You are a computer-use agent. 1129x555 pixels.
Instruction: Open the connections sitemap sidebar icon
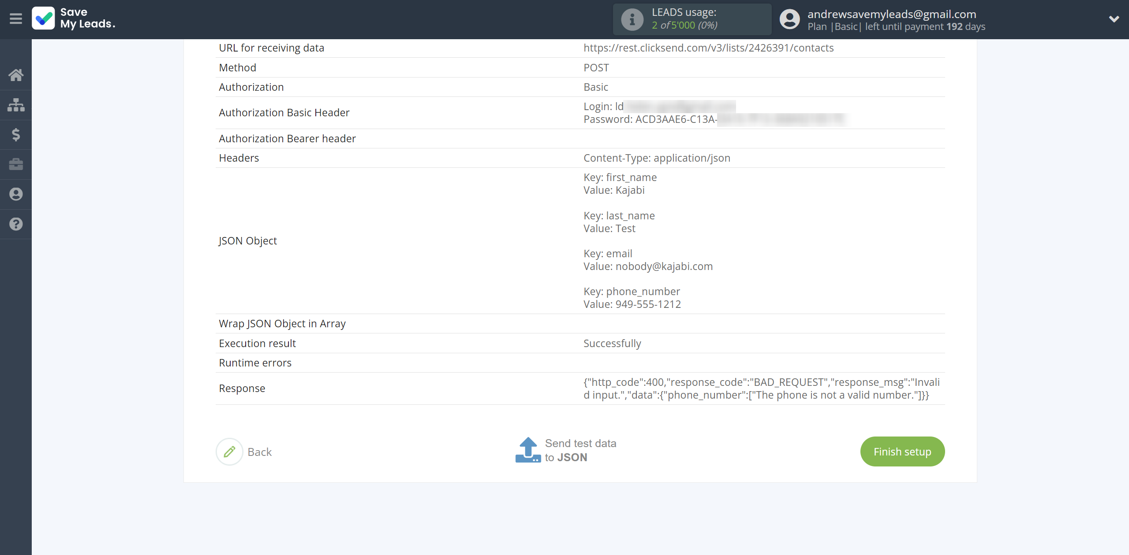click(16, 105)
